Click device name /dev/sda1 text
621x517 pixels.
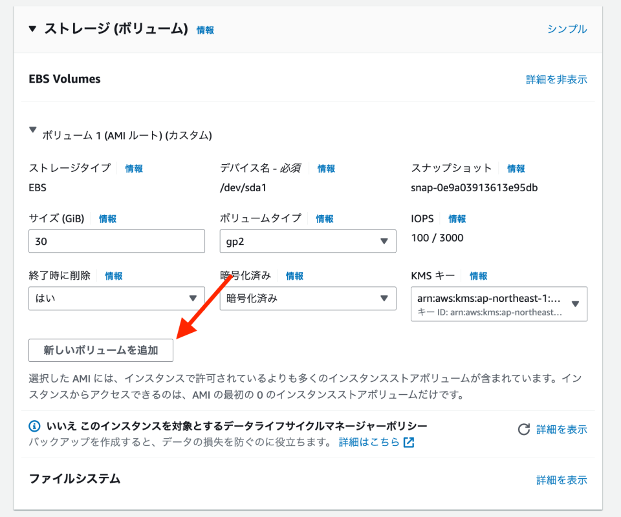pos(243,187)
